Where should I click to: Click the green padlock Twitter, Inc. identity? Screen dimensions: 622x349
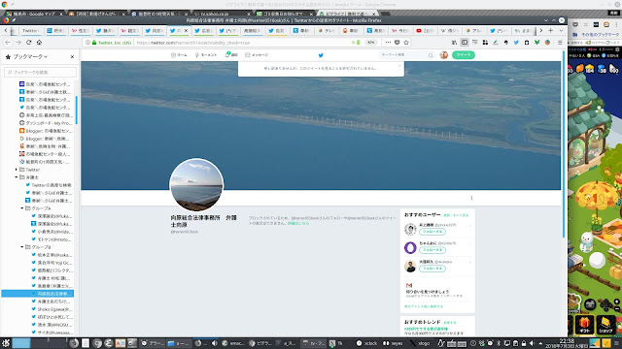click(x=112, y=43)
